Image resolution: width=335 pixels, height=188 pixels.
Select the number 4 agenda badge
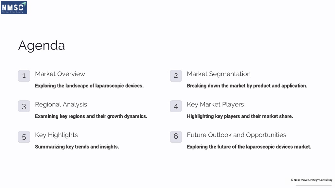pyautogui.click(x=176, y=106)
